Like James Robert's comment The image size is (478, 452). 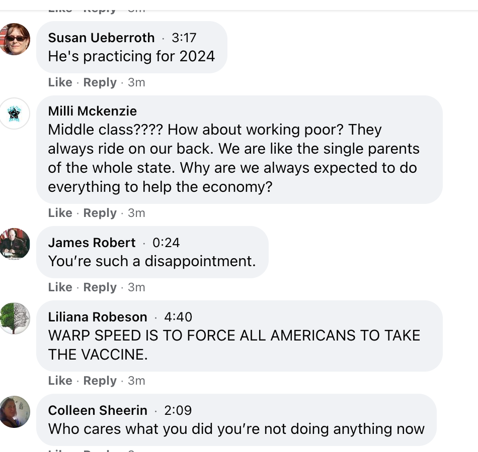pyautogui.click(x=60, y=287)
